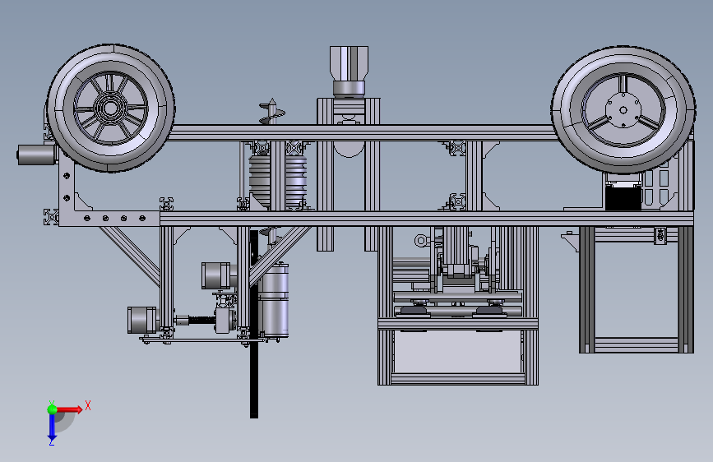Click the X label on the triad
Screen dimensions: 713x462
[x=88, y=405]
